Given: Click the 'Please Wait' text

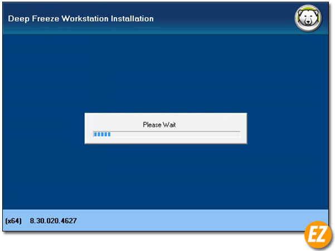Looking at the screenshot, I should [x=159, y=124].
